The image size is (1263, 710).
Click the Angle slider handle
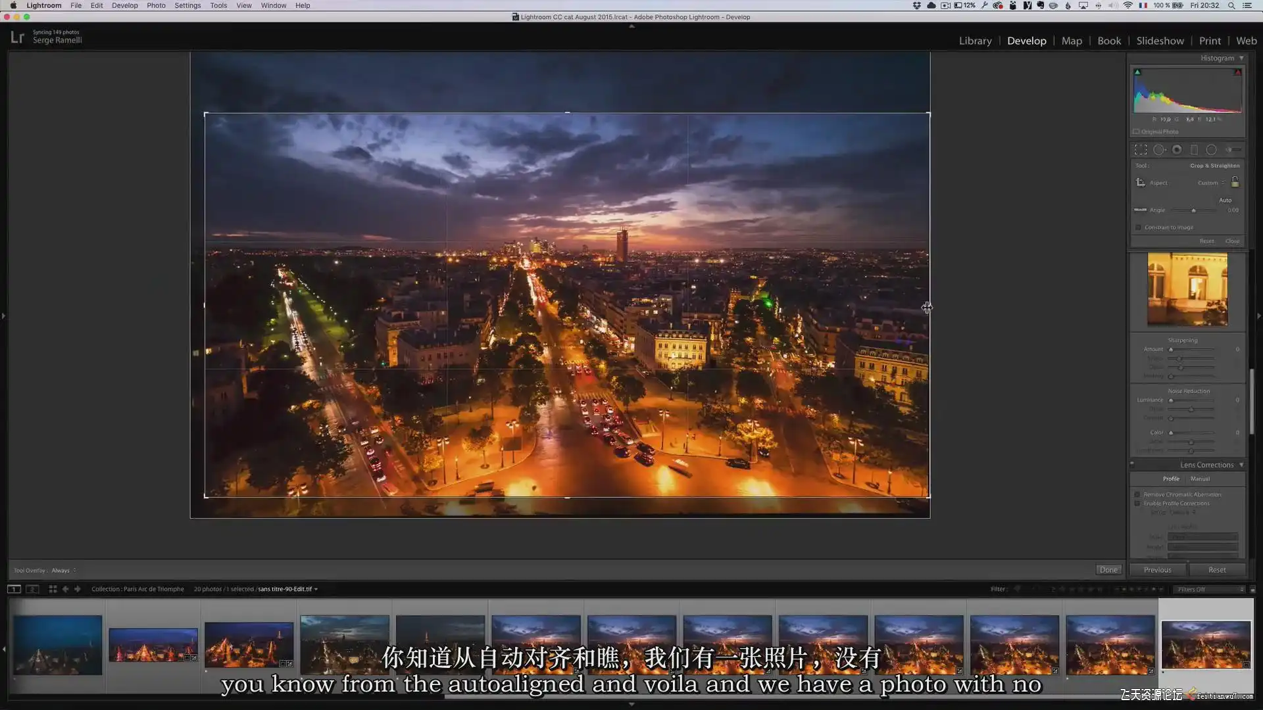point(1193,210)
